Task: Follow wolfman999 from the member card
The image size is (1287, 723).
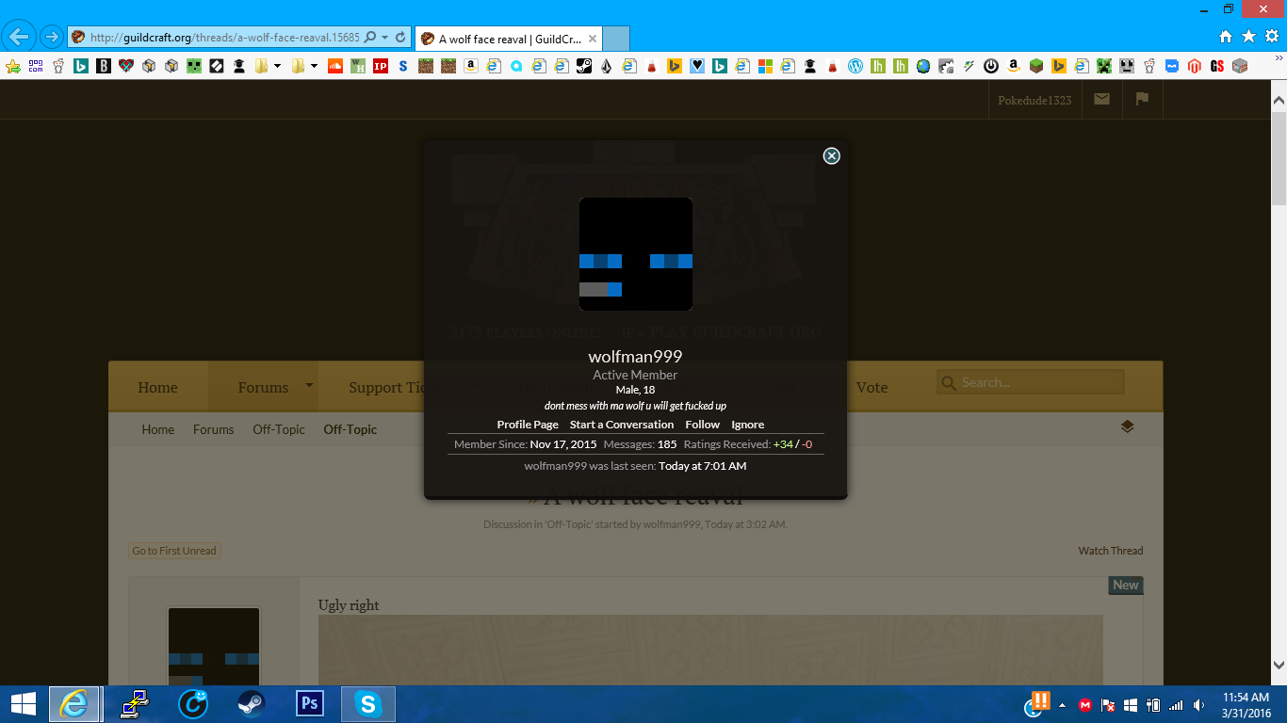Action: (702, 425)
